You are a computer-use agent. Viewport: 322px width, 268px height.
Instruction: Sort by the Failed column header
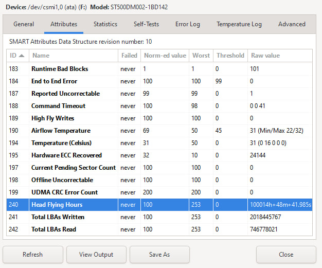(x=129, y=56)
